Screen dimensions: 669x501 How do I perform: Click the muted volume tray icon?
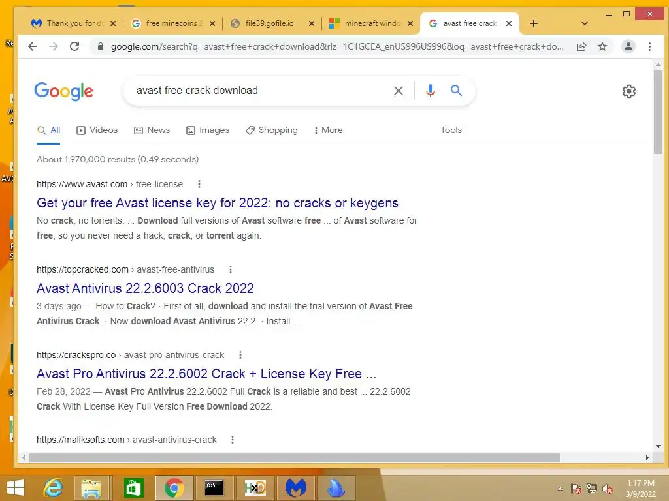pyautogui.click(x=607, y=489)
